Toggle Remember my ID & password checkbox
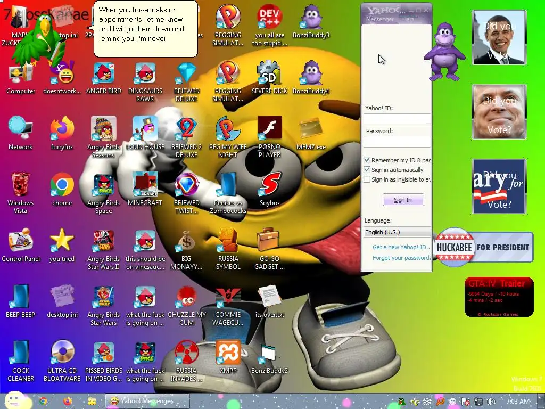 click(367, 160)
